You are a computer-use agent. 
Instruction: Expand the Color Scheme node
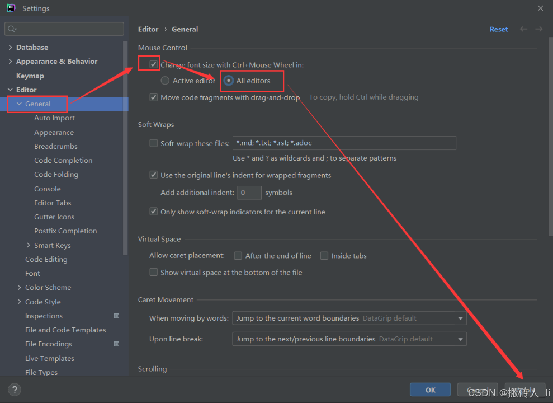tap(20, 288)
